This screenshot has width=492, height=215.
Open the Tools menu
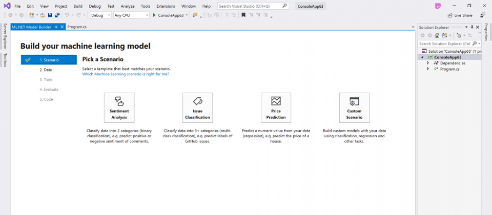pos(146,6)
